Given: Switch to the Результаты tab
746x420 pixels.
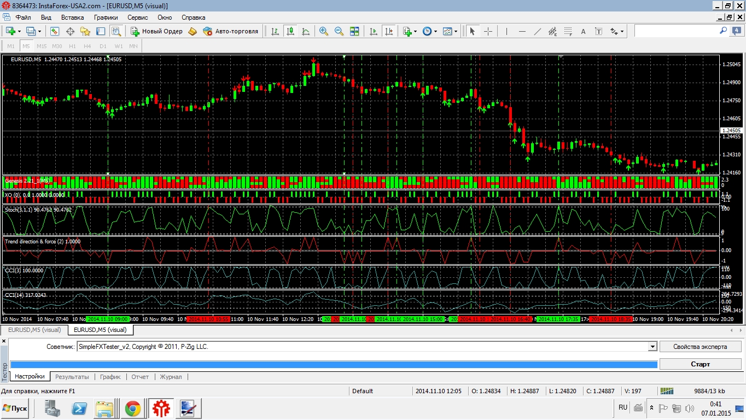Looking at the screenshot, I should 72,377.
